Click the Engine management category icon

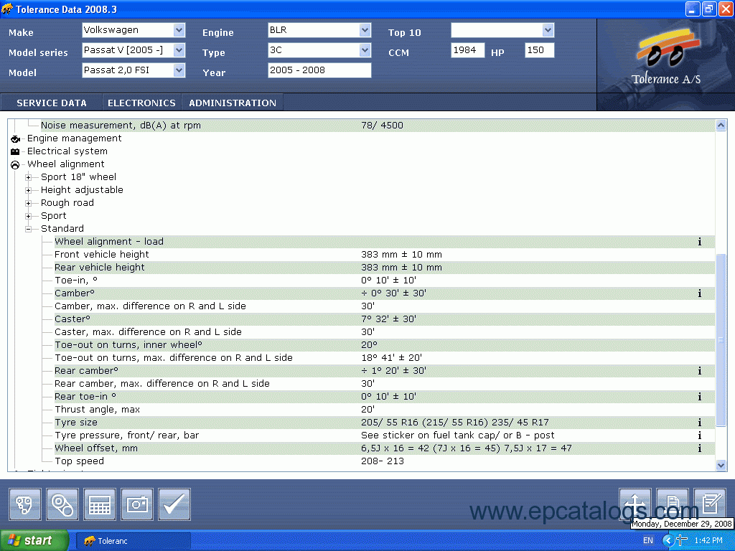click(x=15, y=138)
